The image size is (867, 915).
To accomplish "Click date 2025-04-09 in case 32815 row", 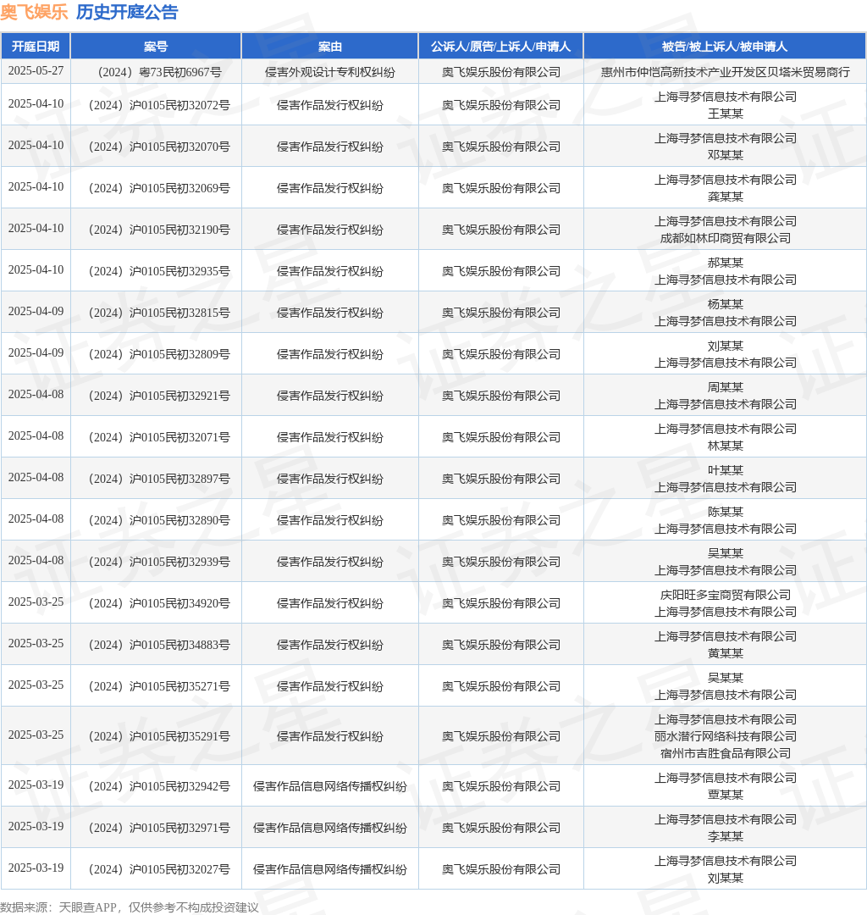I will click(36, 311).
